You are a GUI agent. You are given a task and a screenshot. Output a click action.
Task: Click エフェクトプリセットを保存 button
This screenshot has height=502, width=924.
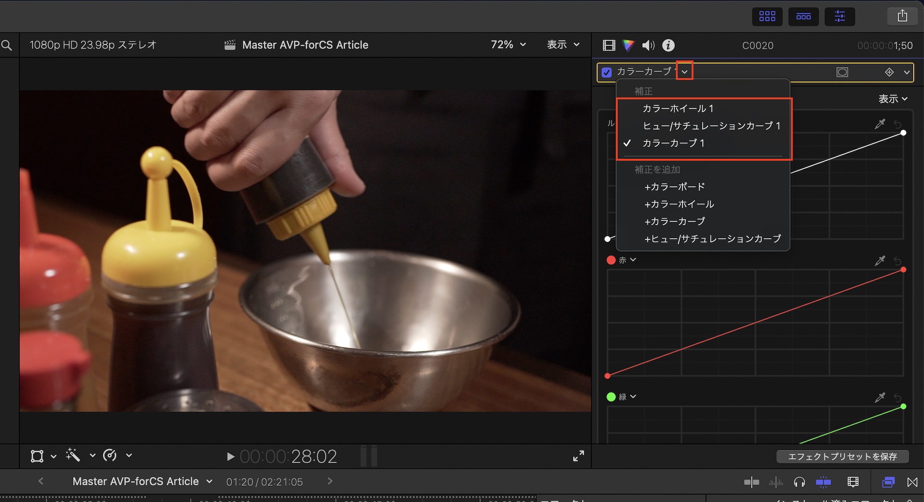[x=842, y=457]
